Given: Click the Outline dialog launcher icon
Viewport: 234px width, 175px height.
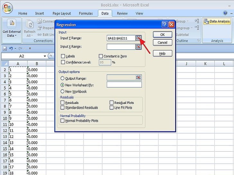Looking at the screenshot, I should (x=199, y=40).
